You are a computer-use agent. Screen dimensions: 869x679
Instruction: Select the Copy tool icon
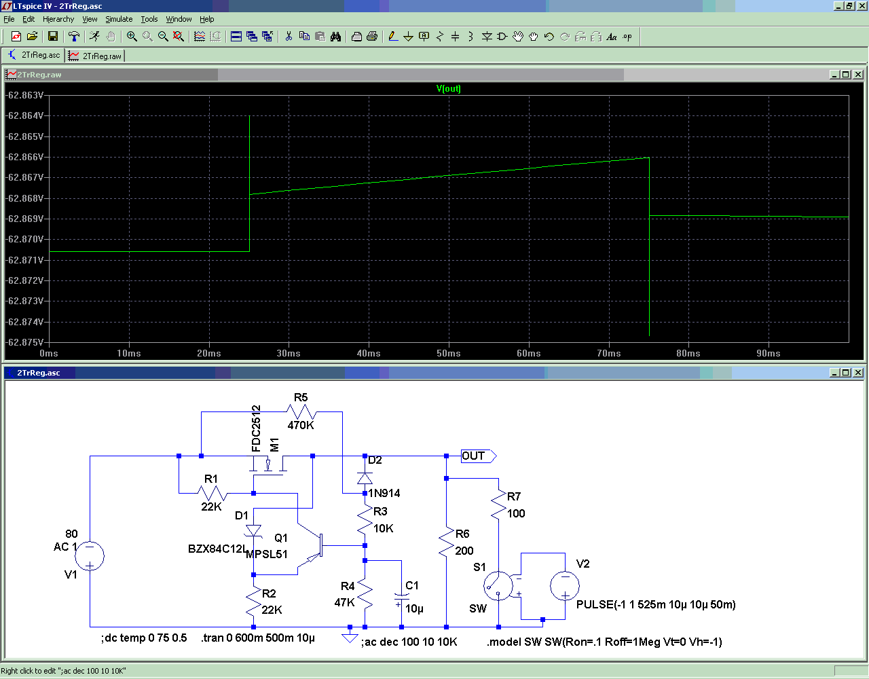tap(304, 37)
